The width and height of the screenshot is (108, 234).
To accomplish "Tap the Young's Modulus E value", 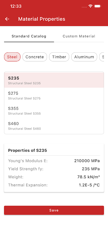I will tap(87, 161).
